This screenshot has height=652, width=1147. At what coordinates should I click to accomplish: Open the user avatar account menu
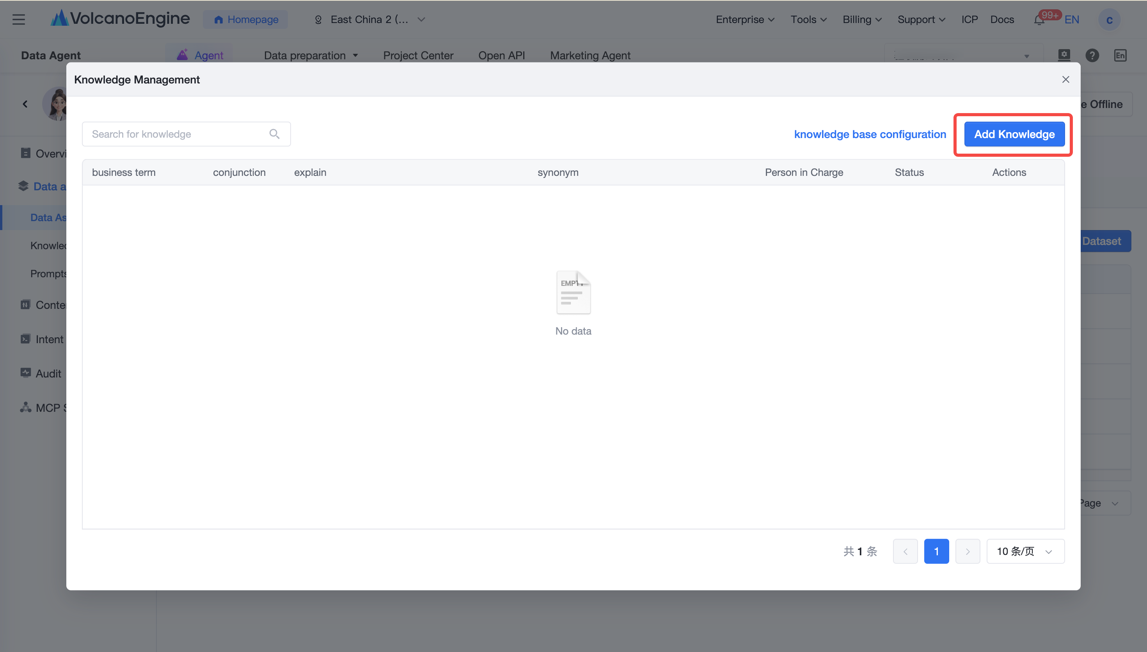[1110, 20]
